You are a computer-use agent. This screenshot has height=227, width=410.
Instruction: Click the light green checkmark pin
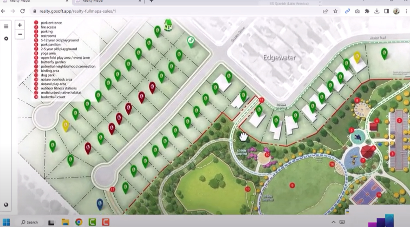coord(190,41)
